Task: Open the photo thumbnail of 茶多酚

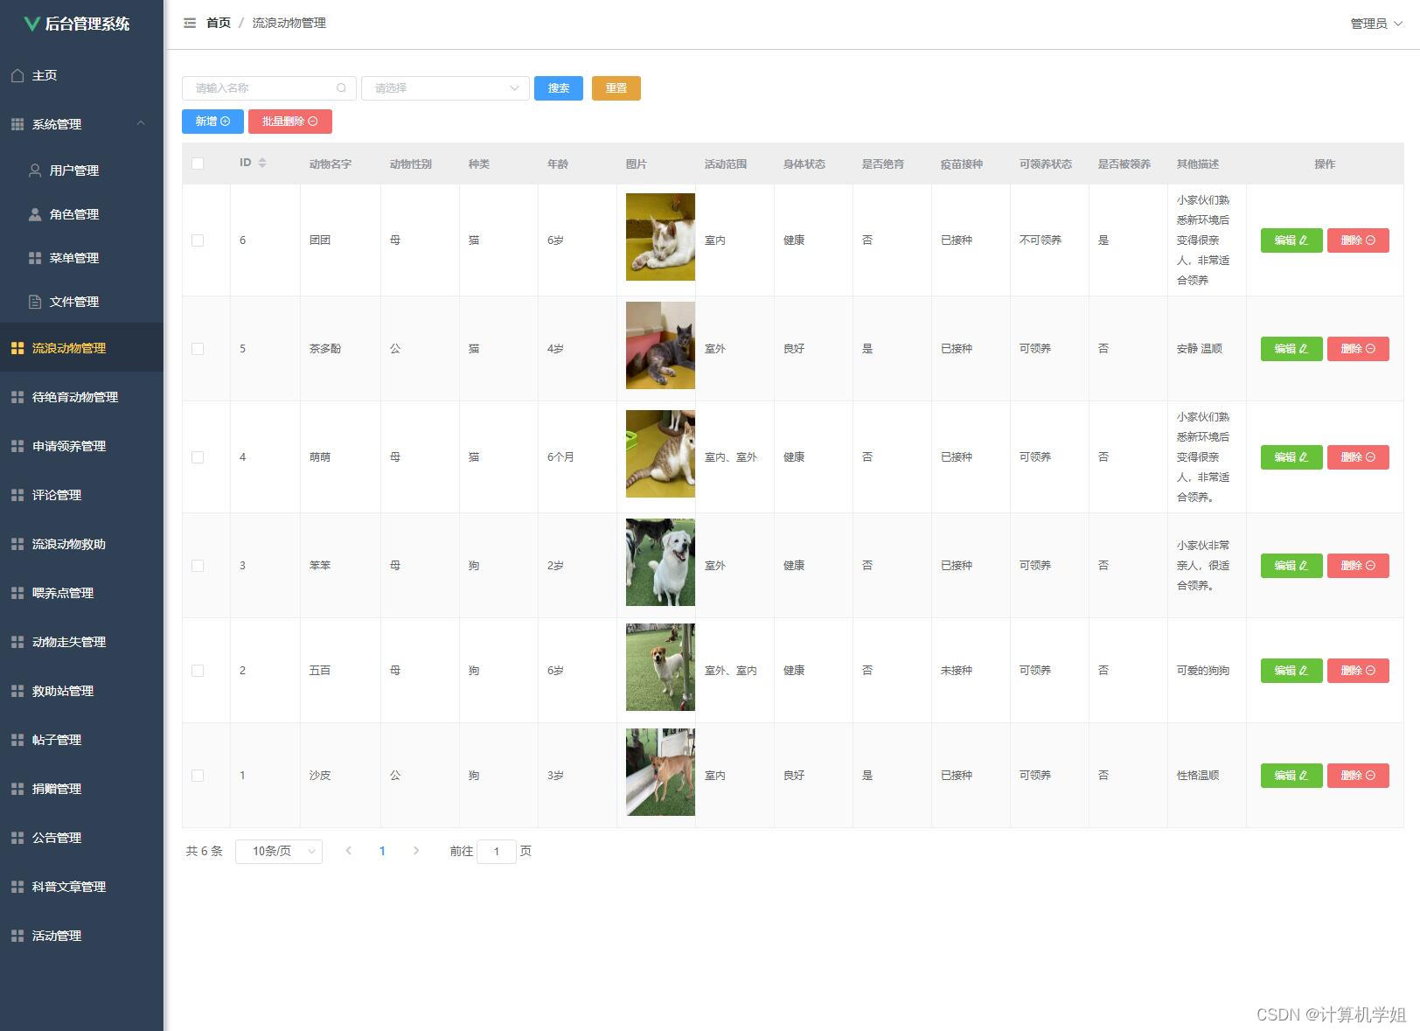Action: (x=660, y=345)
